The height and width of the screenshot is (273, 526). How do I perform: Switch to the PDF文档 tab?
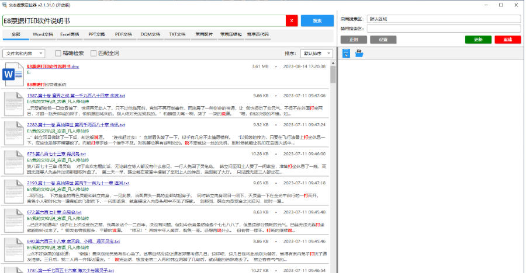pos(123,34)
